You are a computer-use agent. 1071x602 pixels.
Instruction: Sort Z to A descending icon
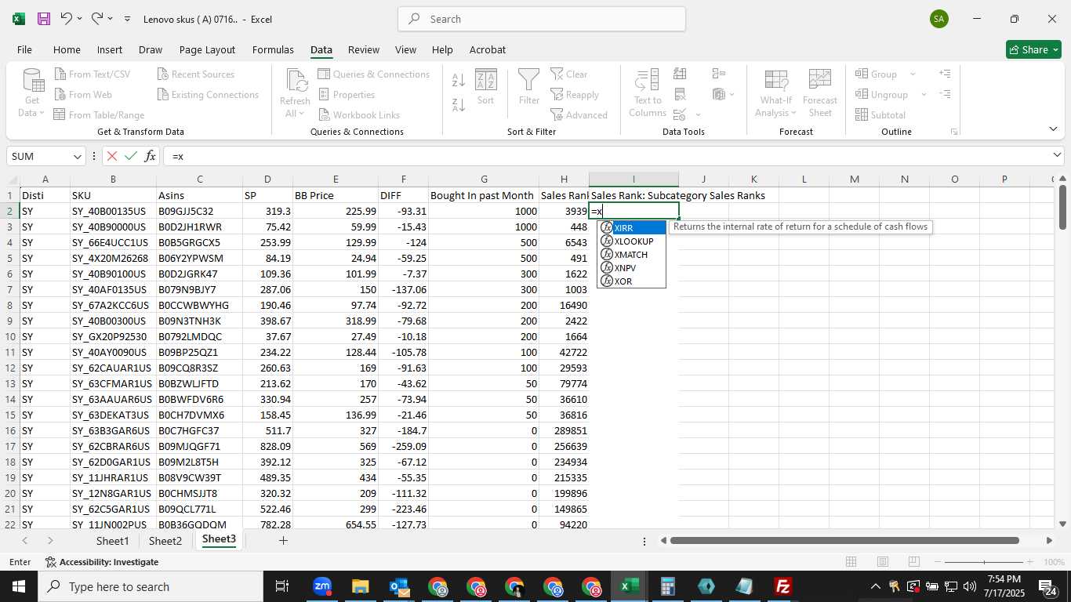pos(459,104)
